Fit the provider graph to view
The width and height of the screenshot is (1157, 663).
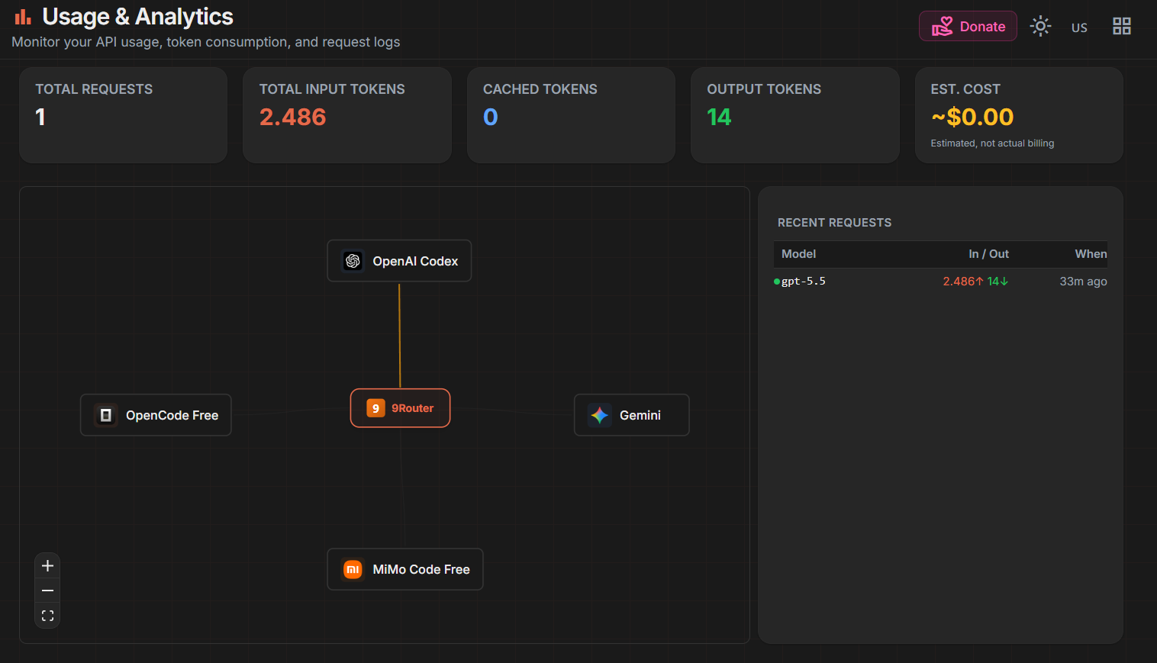click(x=47, y=616)
